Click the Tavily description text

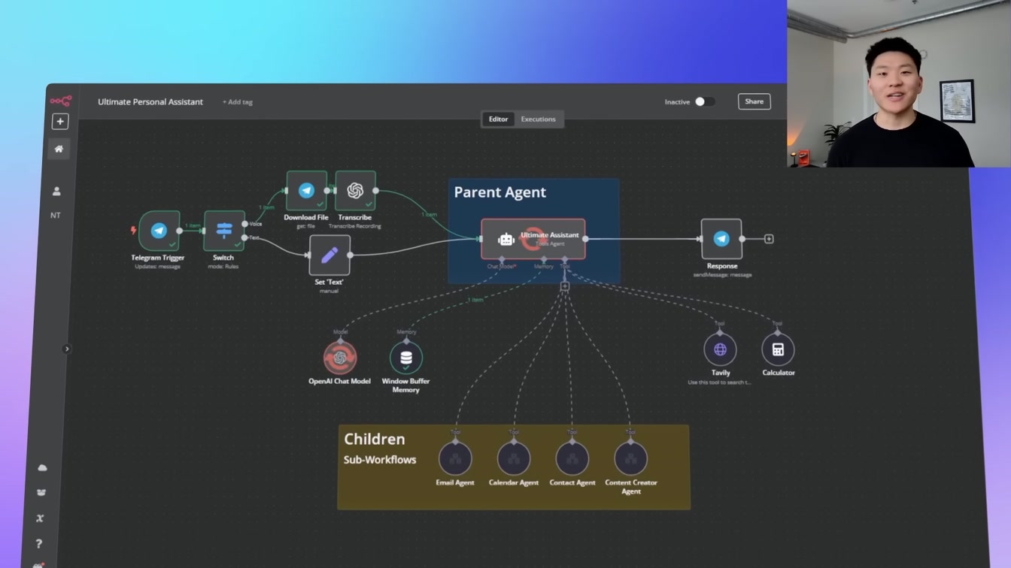pos(719,382)
